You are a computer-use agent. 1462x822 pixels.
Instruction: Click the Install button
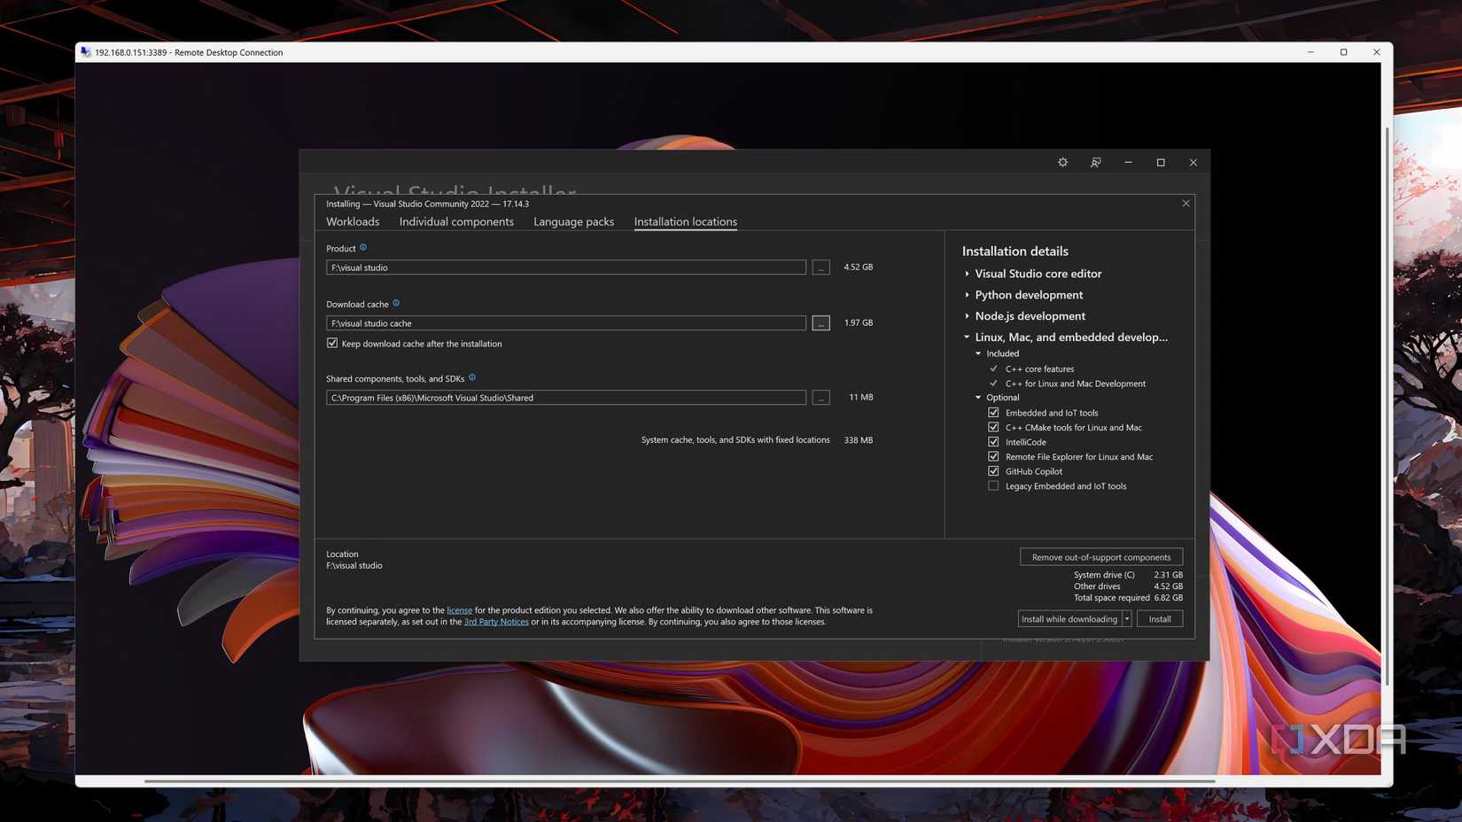(x=1159, y=618)
